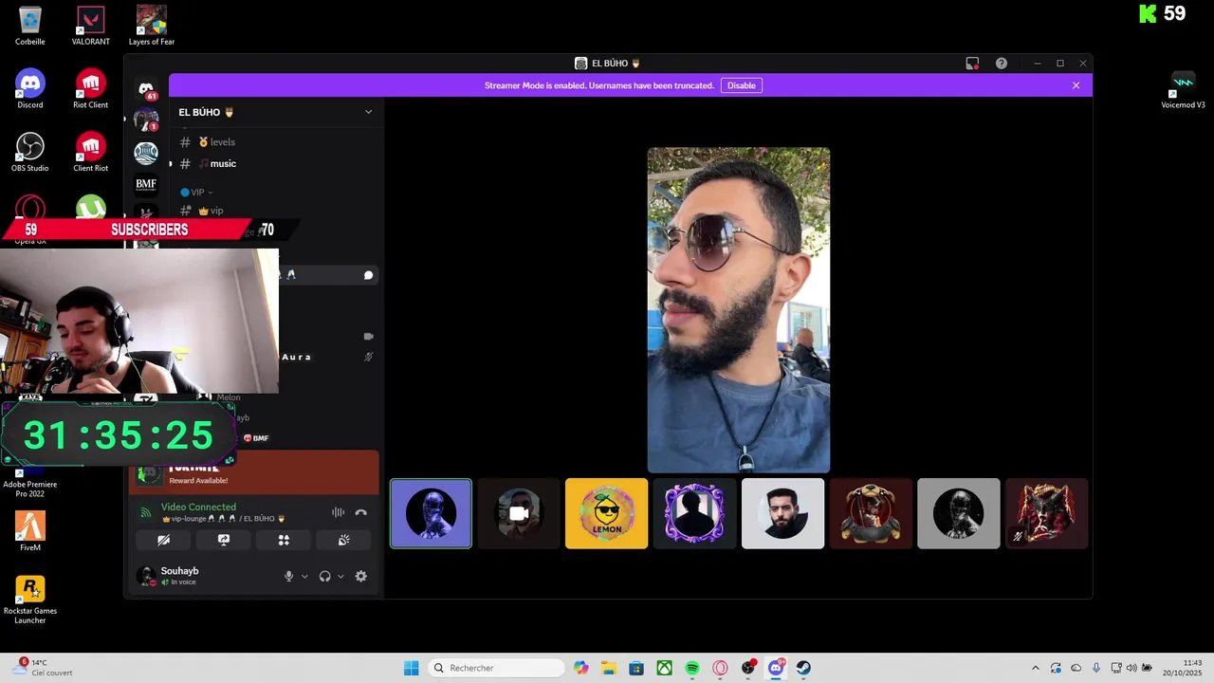Open Spotify from the taskbar
The width and height of the screenshot is (1214, 683).
click(x=692, y=668)
